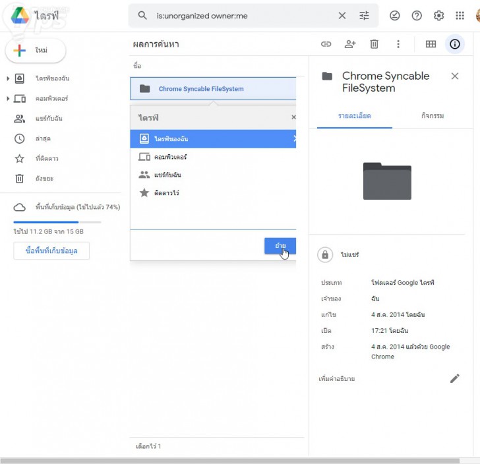Open more actions three-dot menu
This screenshot has width=480, height=464.
pos(398,44)
